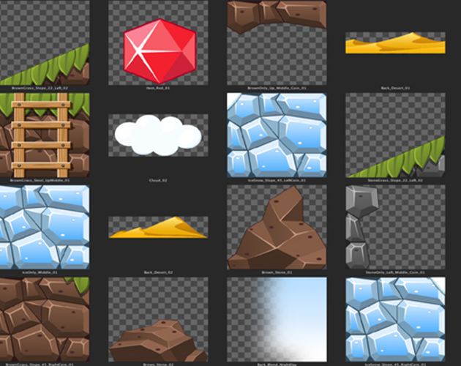
Task: Click the BrownGrass_Slope_22_Left_02 file name label
Action: coord(40,88)
